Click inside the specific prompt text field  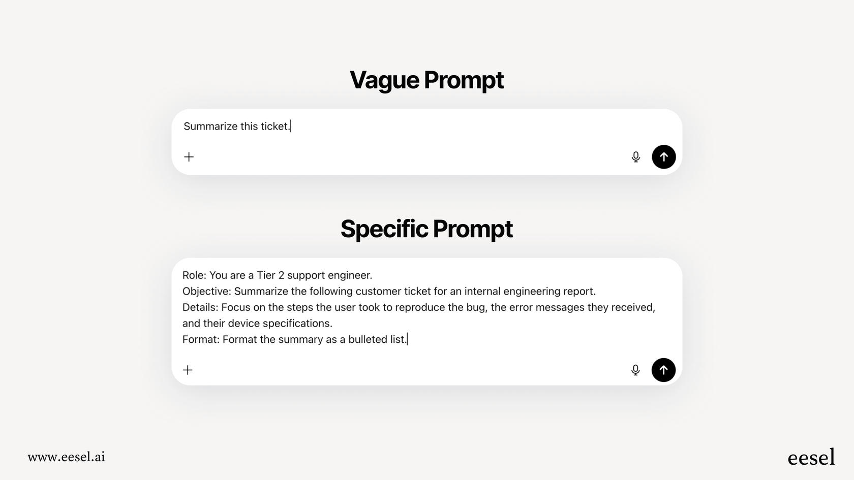(x=356, y=307)
